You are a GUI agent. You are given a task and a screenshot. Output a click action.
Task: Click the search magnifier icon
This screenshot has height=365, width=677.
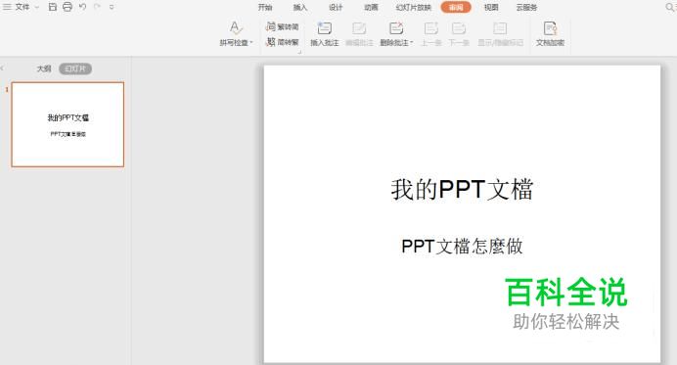click(x=670, y=8)
